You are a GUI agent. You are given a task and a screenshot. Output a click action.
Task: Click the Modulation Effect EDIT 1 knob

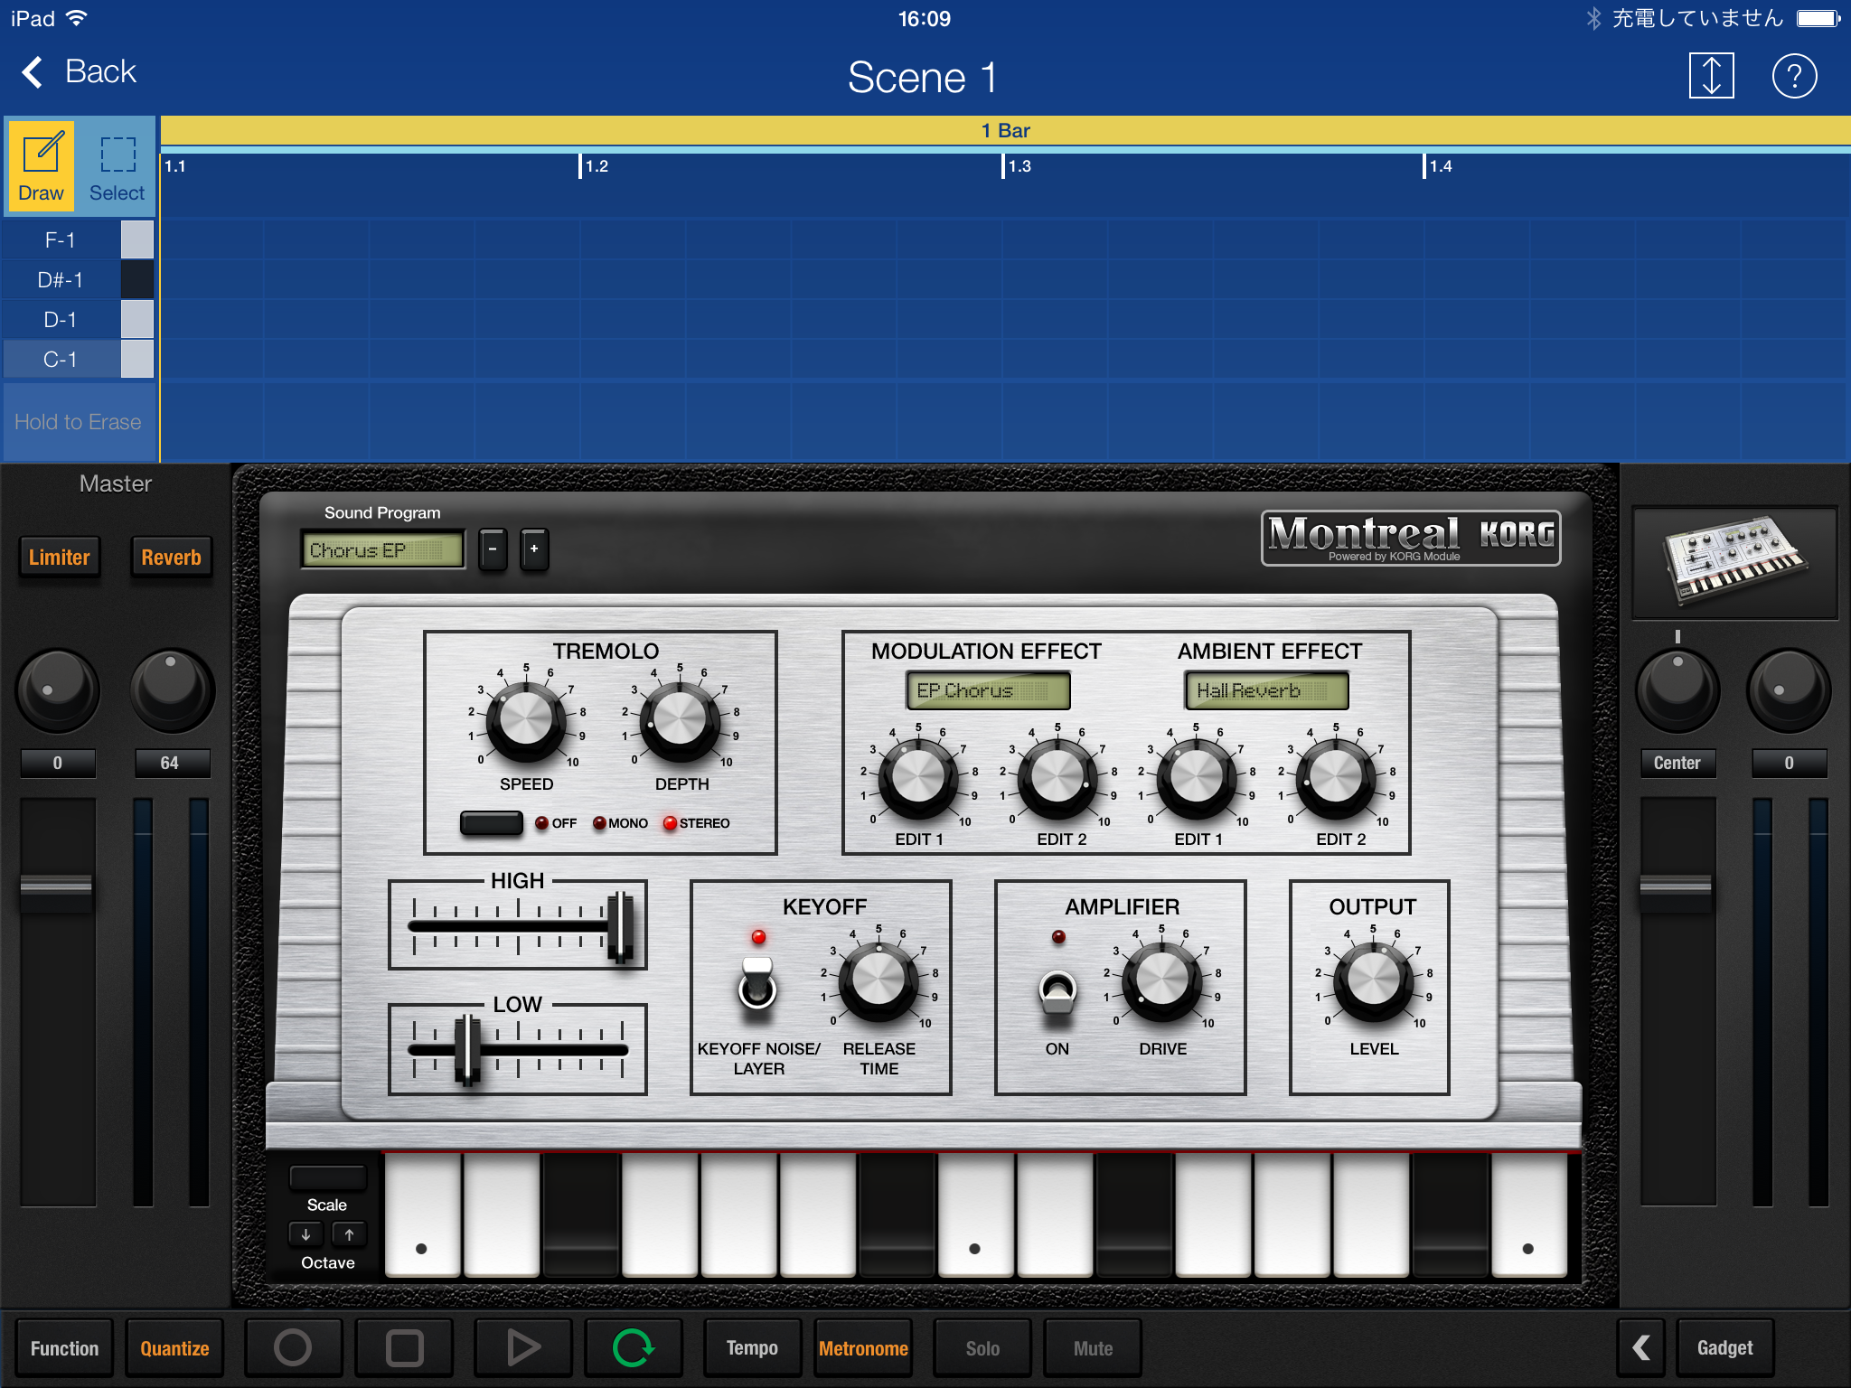[918, 778]
